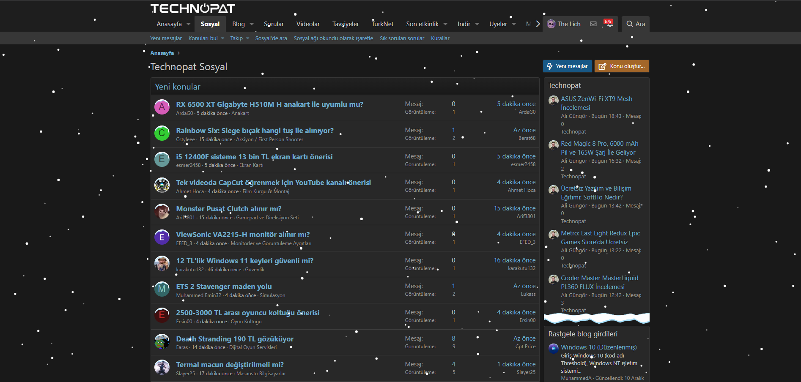Open Slayer25's avatar on Termal macun thread
The image size is (801, 382).
pyautogui.click(x=162, y=367)
